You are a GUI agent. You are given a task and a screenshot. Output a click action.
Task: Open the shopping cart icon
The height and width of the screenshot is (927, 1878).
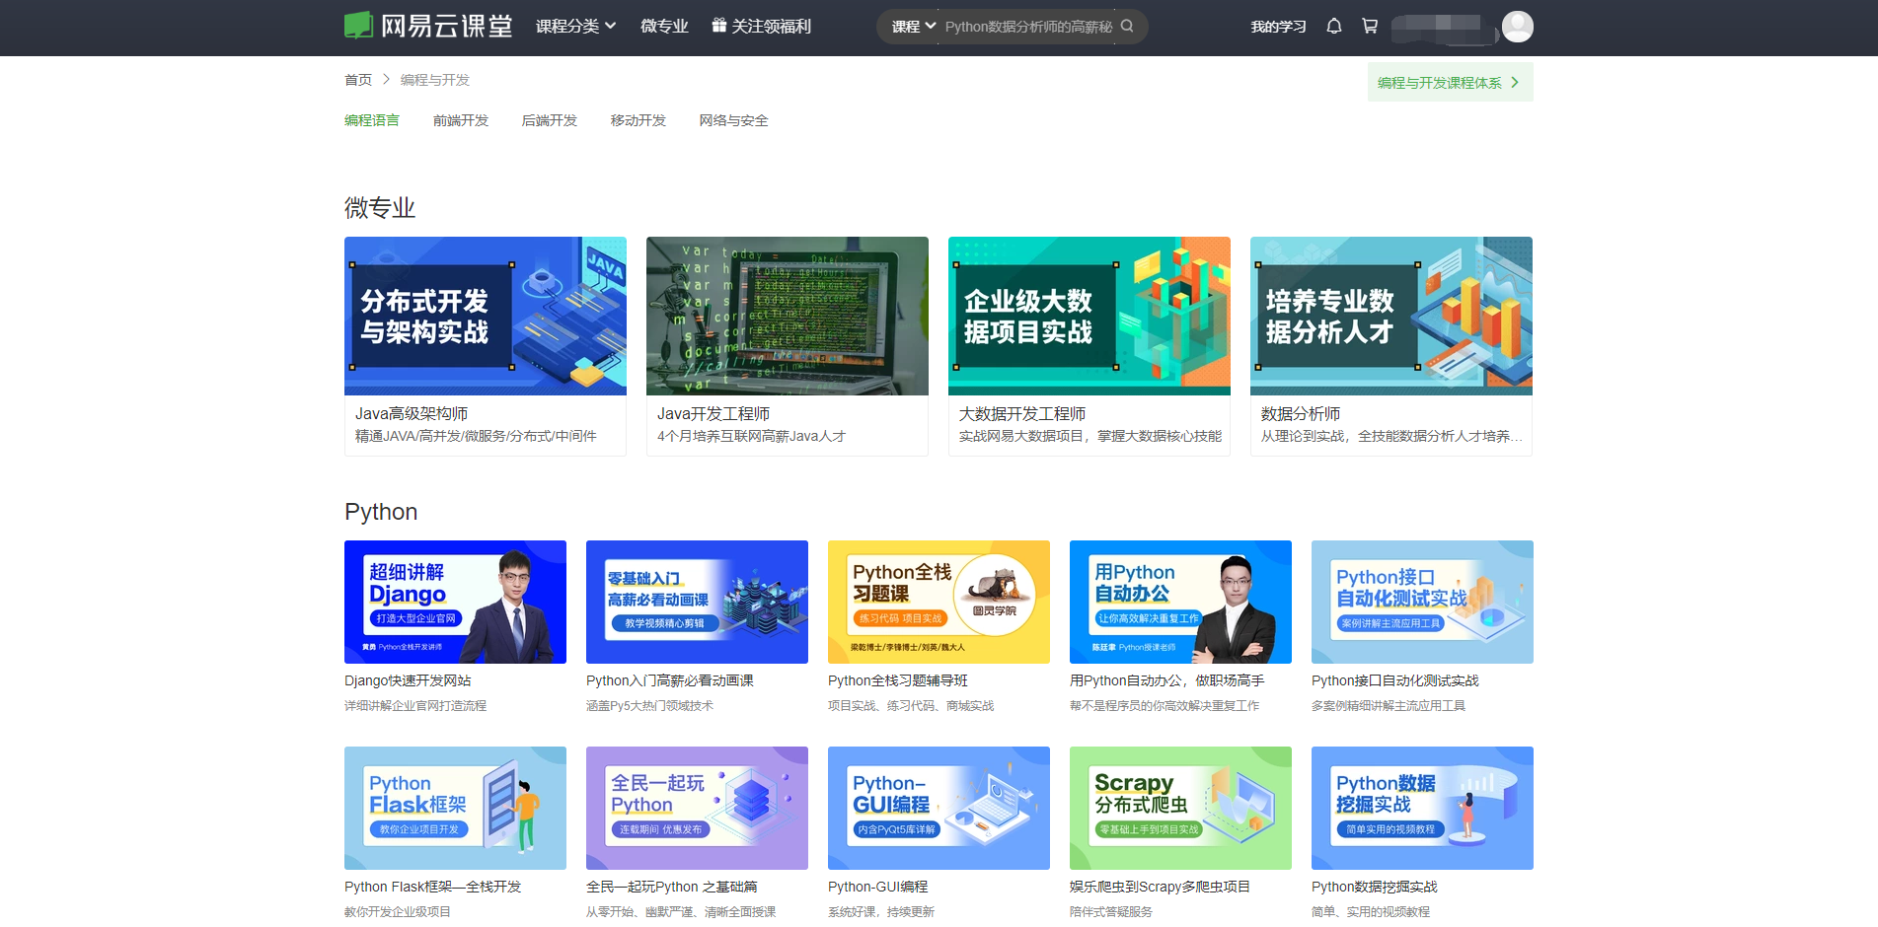pos(1370,26)
